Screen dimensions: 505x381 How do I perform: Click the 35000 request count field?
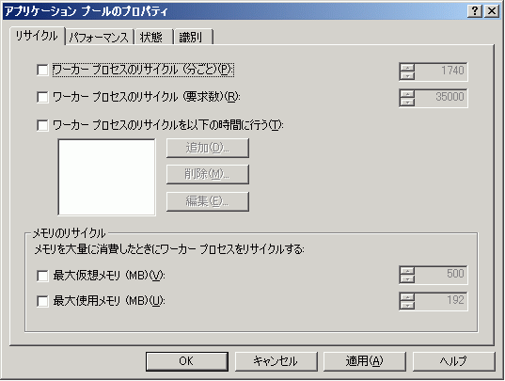point(441,98)
